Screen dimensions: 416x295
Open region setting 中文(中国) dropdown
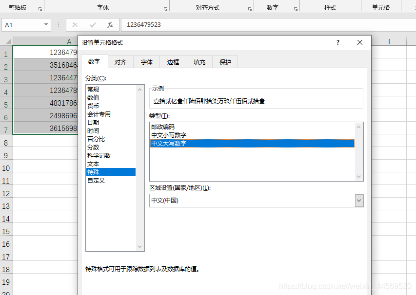(x=359, y=201)
